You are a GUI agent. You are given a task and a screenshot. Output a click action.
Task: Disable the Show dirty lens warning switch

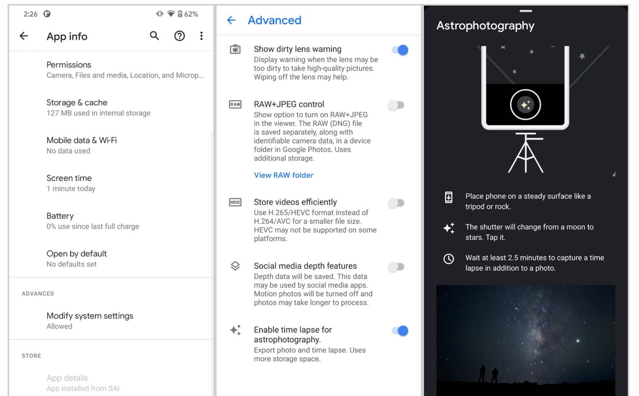tap(400, 50)
